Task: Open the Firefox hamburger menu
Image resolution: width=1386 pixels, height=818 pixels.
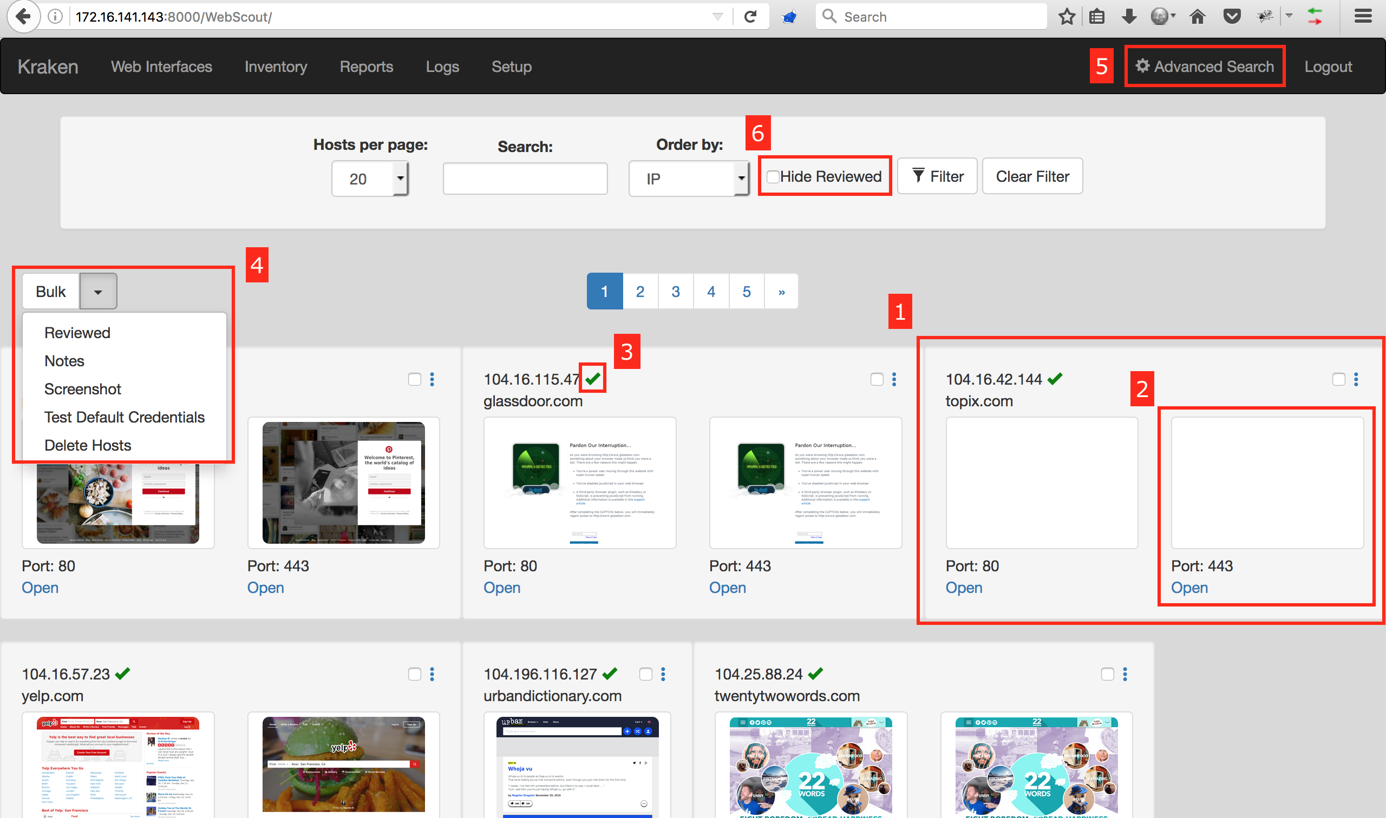Action: tap(1363, 17)
